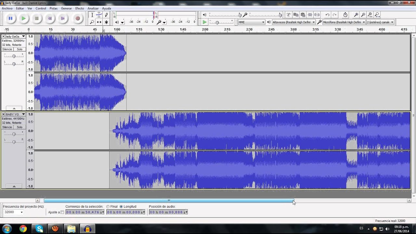
Task: Open the BABY YO track name menu
Action: click(15, 114)
